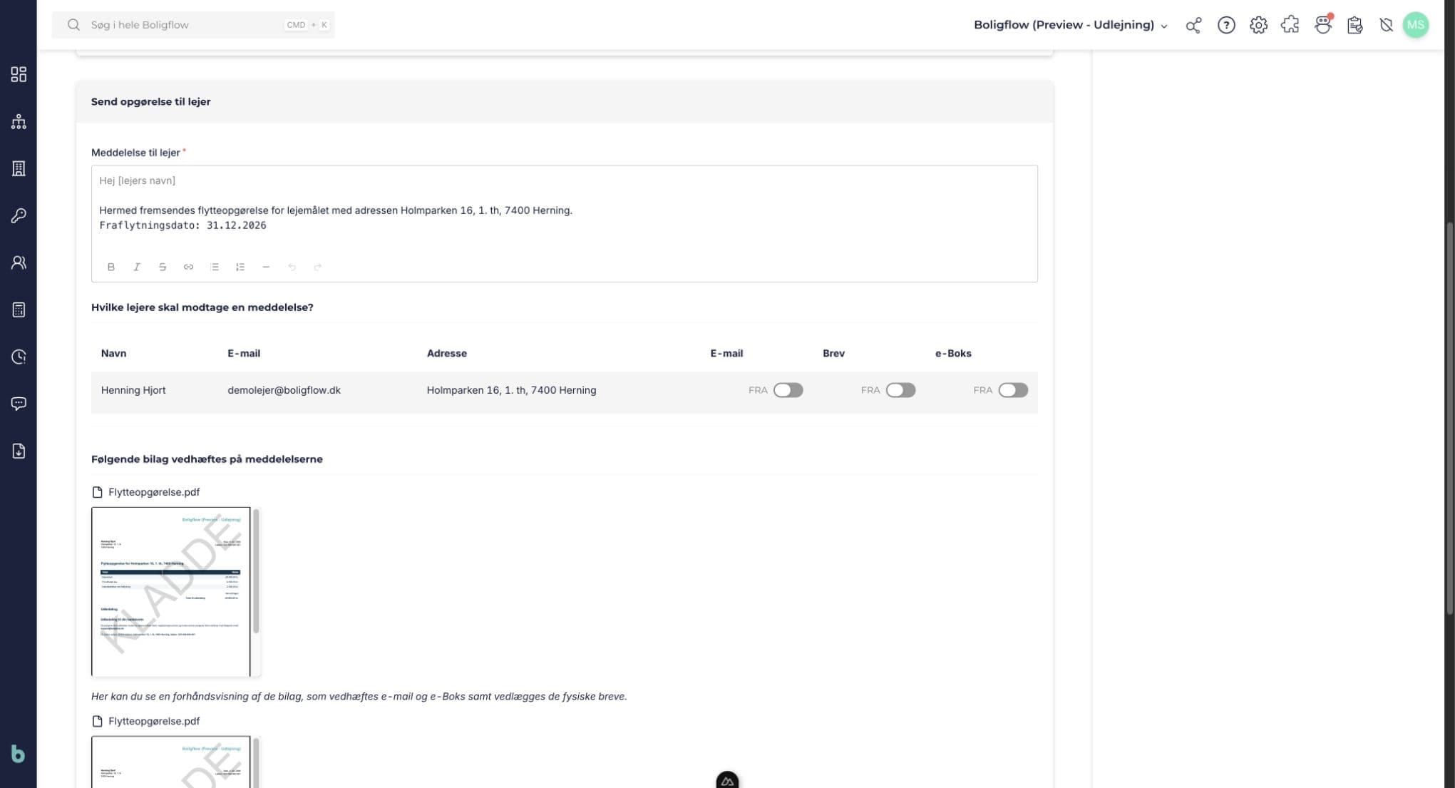Insert horizontal rule in message editor
1455x788 pixels.
tap(266, 267)
